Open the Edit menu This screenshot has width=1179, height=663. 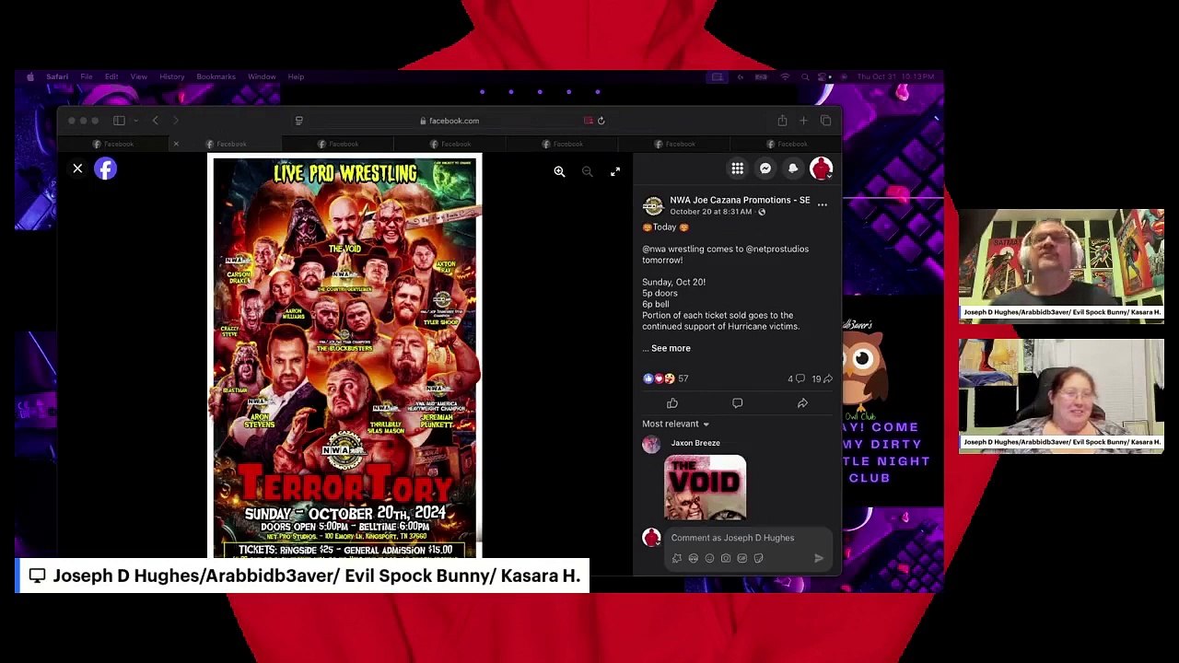coord(111,76)
